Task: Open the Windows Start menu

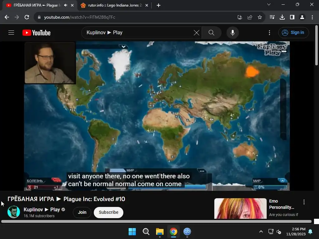Action: [132, 232]
